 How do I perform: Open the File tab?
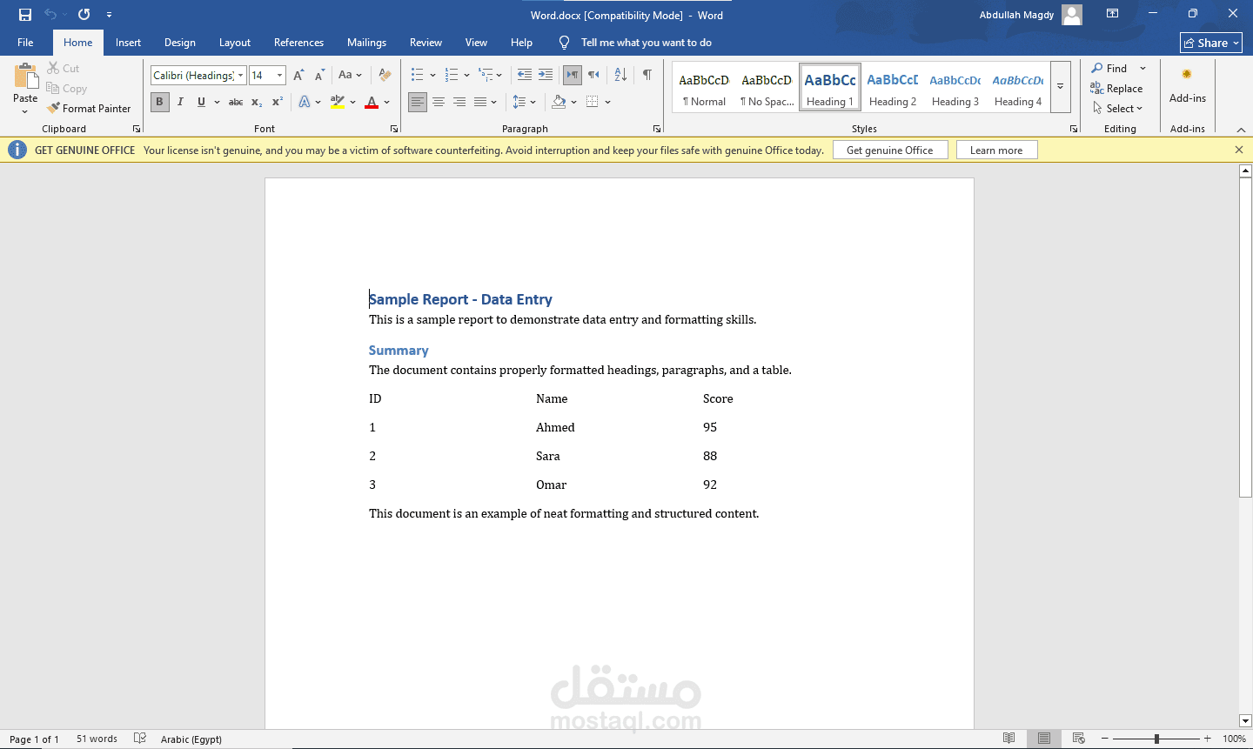coord(25,43)
